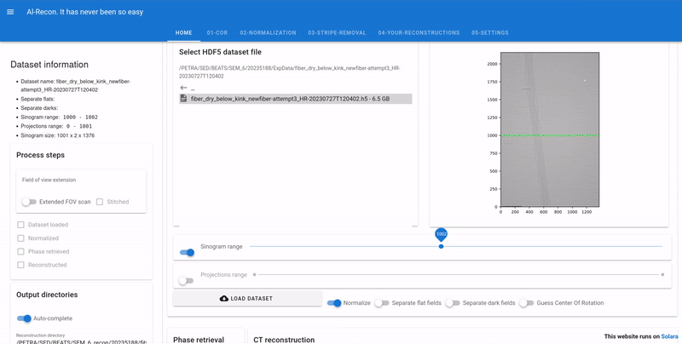Screen dimensions: 682x344
Task: Select the fiber_dry_below_kink .h5 file row
Action: click(295, 99)
